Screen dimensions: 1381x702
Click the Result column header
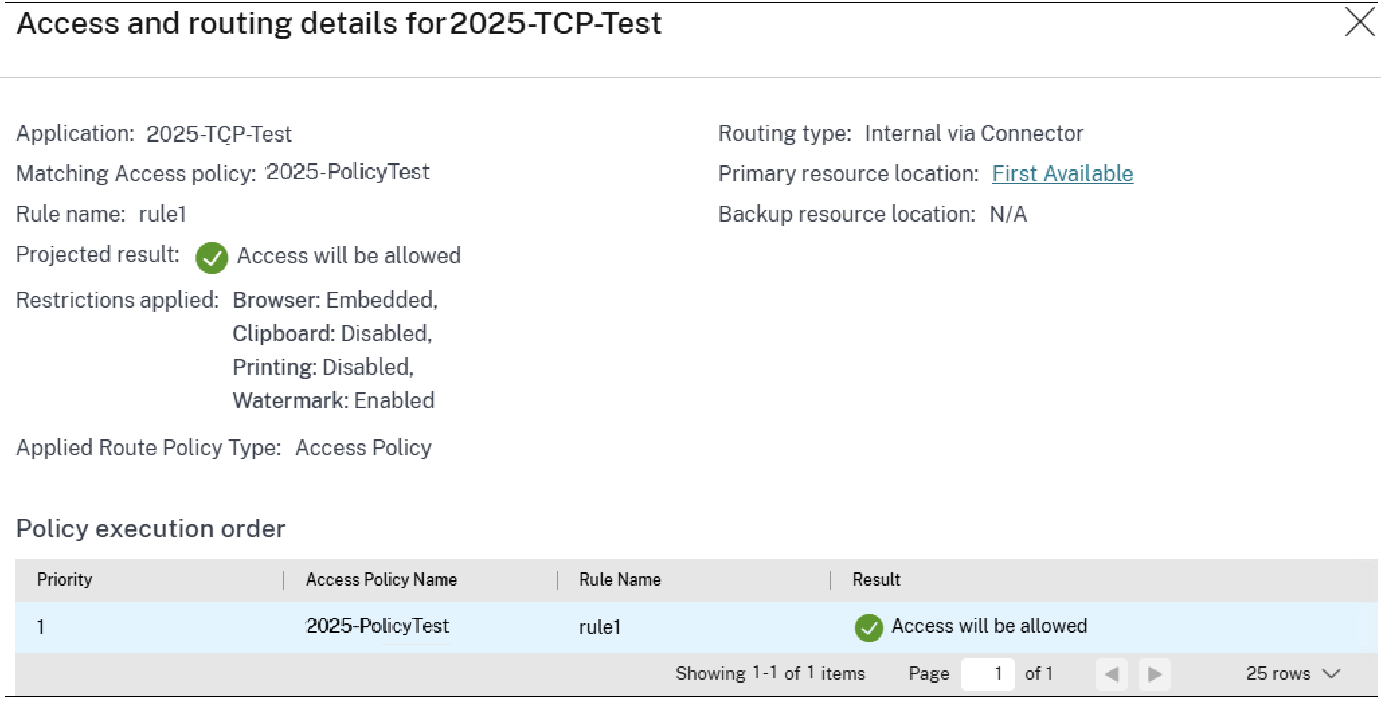coord(875,580)
